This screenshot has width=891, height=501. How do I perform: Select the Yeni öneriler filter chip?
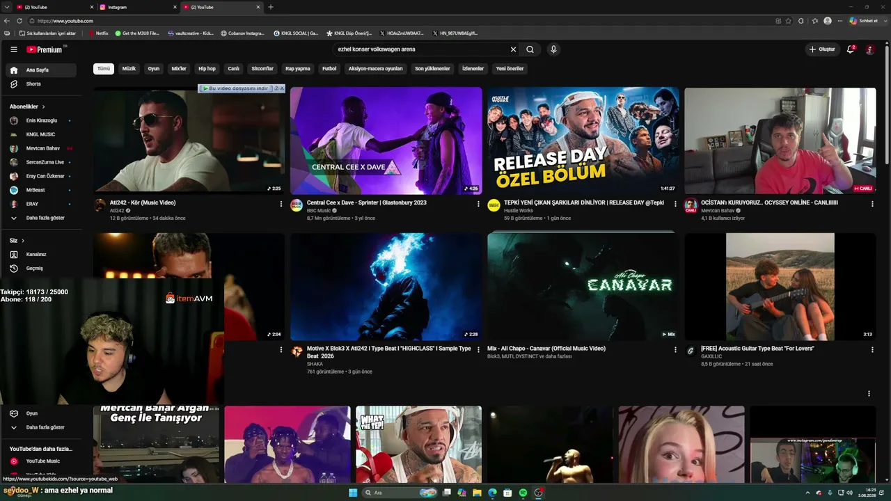coord(510,69)
